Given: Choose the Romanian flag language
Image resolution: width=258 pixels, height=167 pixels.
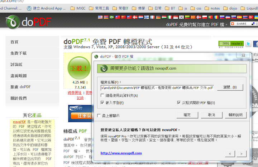Looking at the screenshot, I should [x=216, y=17].
